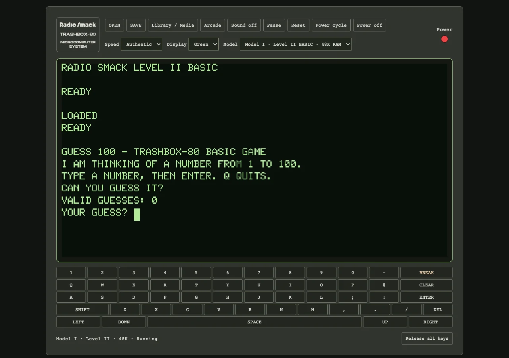
Task: Expand the Model selection dropdown
Action: 295,44
